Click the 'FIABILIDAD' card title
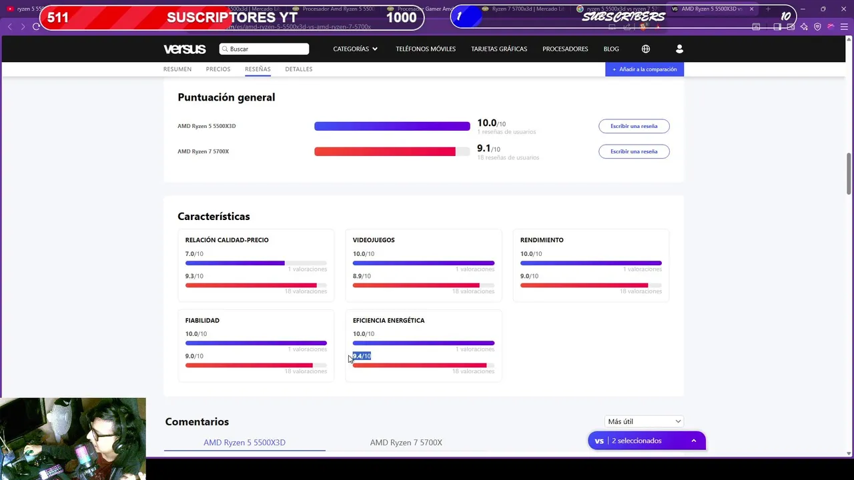This screenshot has height=480, width=854. (x=202, y=321)
